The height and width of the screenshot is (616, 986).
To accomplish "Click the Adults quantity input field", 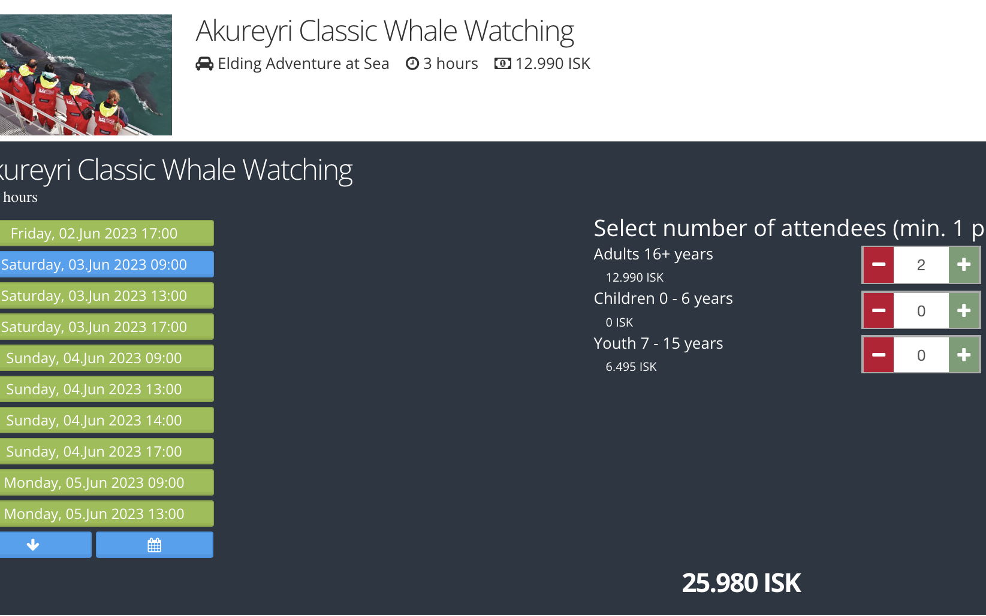I will 921,264.
